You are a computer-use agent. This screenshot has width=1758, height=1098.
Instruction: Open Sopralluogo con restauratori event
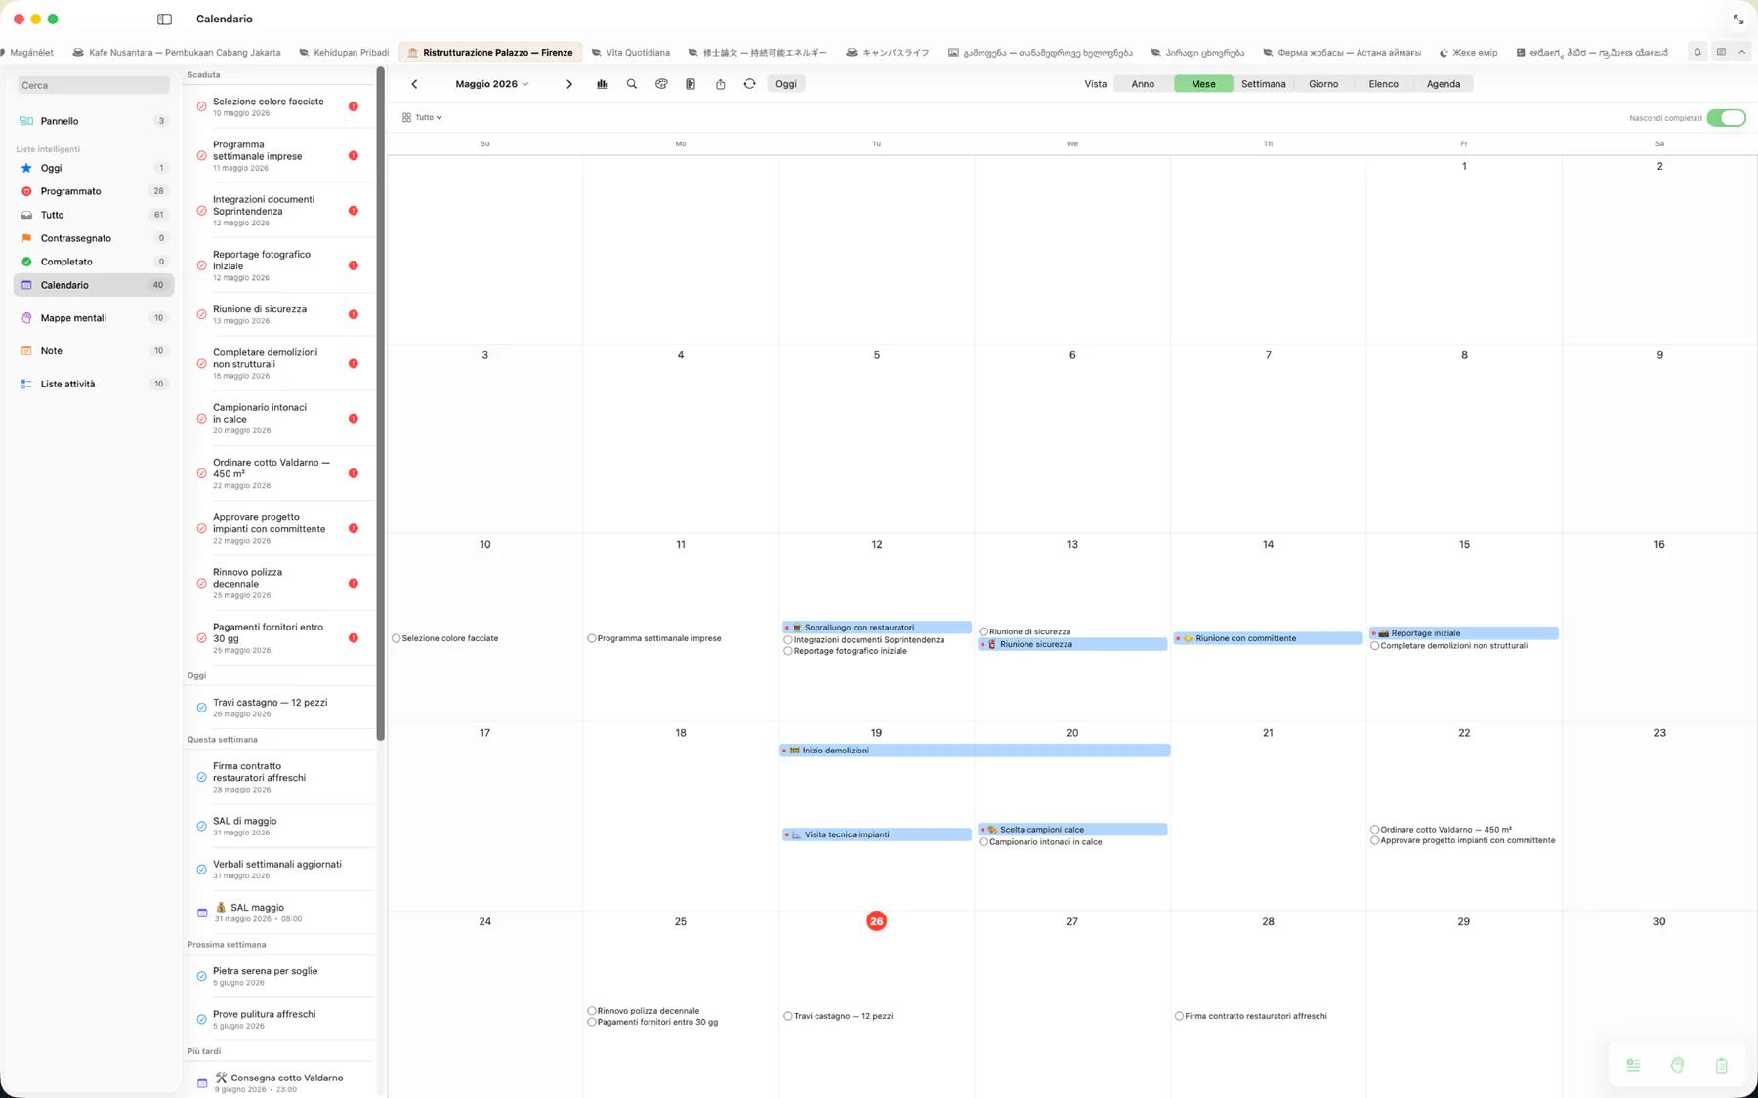click(x=877, y=628)
